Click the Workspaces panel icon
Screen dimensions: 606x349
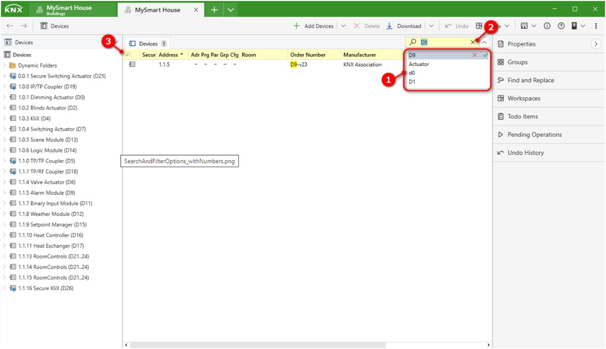click(x=501, y=98)
